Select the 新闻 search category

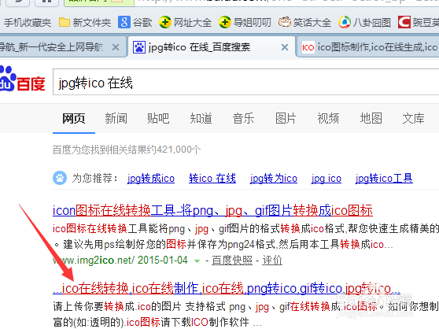click(116, 118)
